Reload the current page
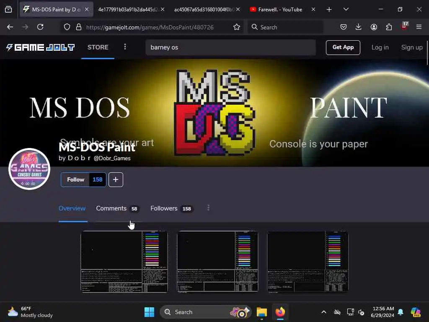 pos(40,27)
